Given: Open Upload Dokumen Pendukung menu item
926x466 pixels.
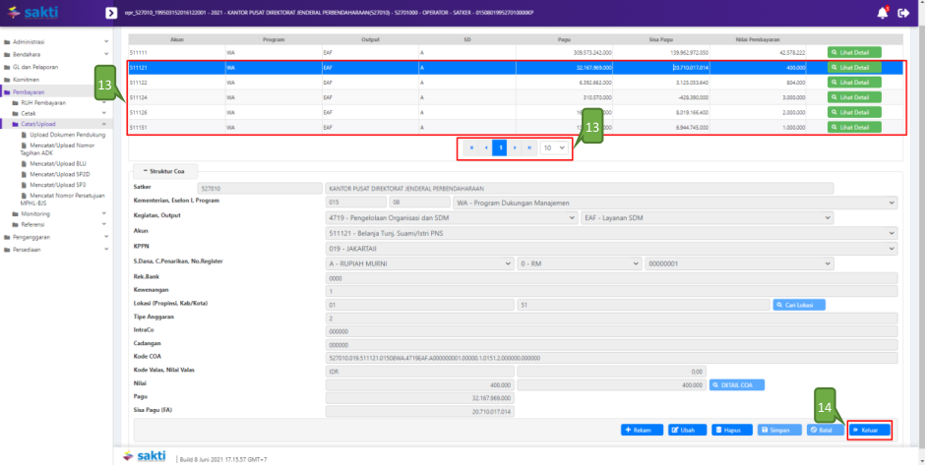Looking at the screenshot, I should coord(67,134).
